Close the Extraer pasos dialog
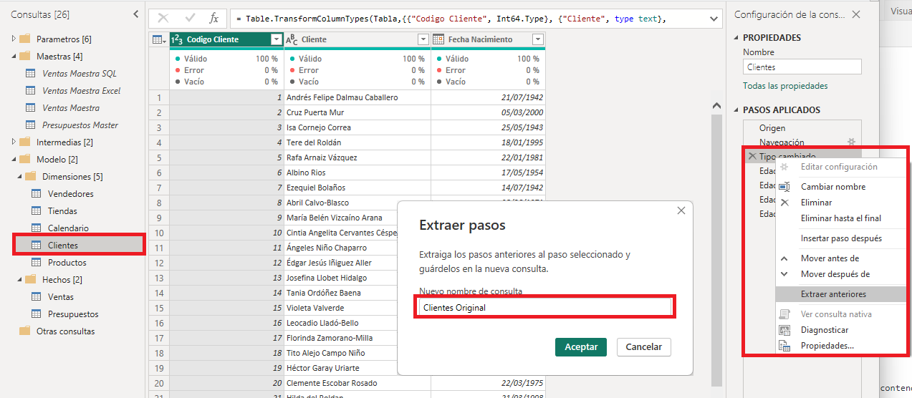This screenshot has width=912, height=398. [681, 210]
